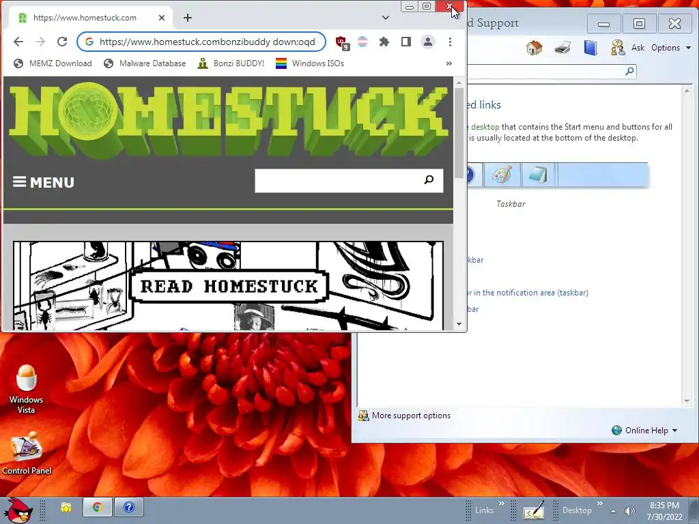
Task: Click the Desktop toolbar label
Action: click(x=577, y=510)
